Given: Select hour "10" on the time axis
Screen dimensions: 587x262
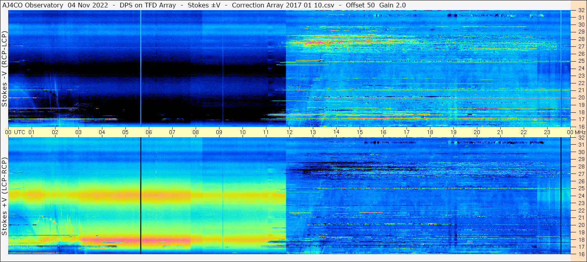Looking at the screenshot, I should (243, 132).
